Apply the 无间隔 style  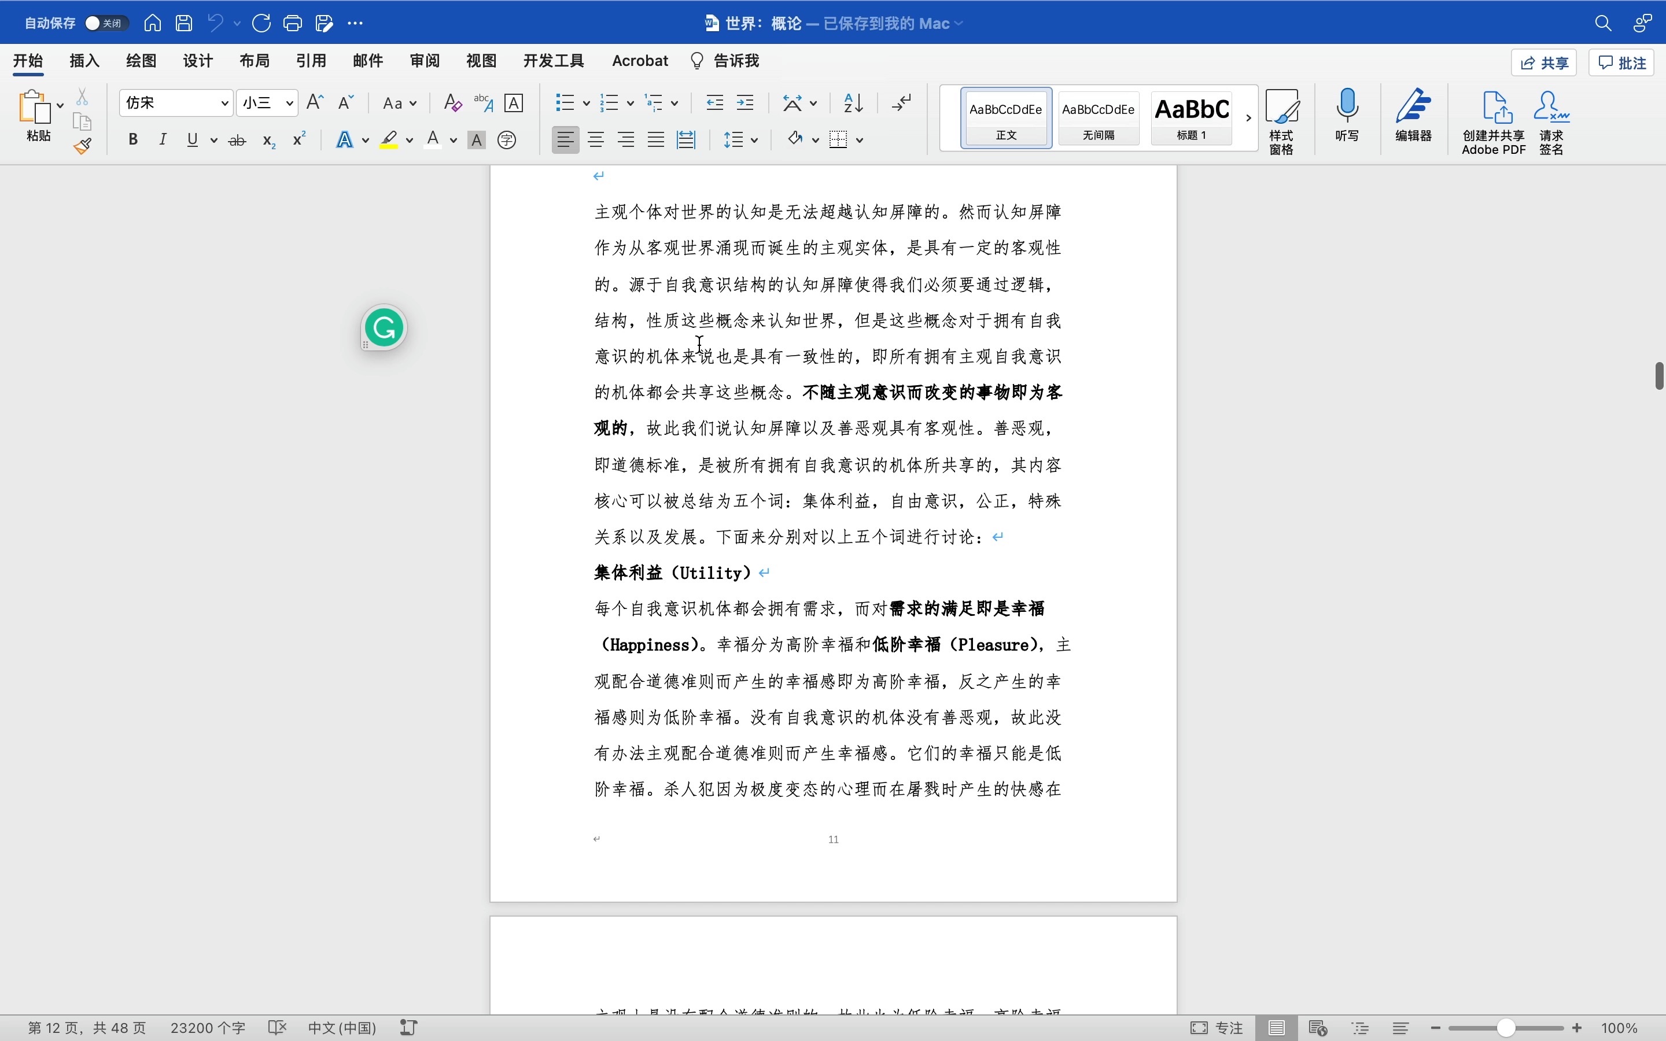[1099, 118]
